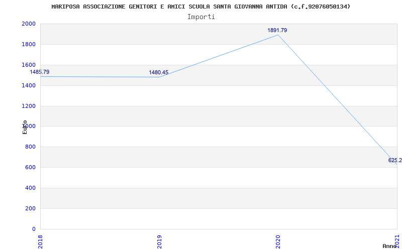
Task: Click the line vertex at 2019
Action: click(159, 77)
